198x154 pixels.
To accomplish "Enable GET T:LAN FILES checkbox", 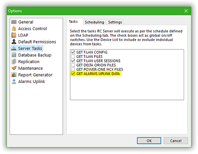I will point(73,56).
